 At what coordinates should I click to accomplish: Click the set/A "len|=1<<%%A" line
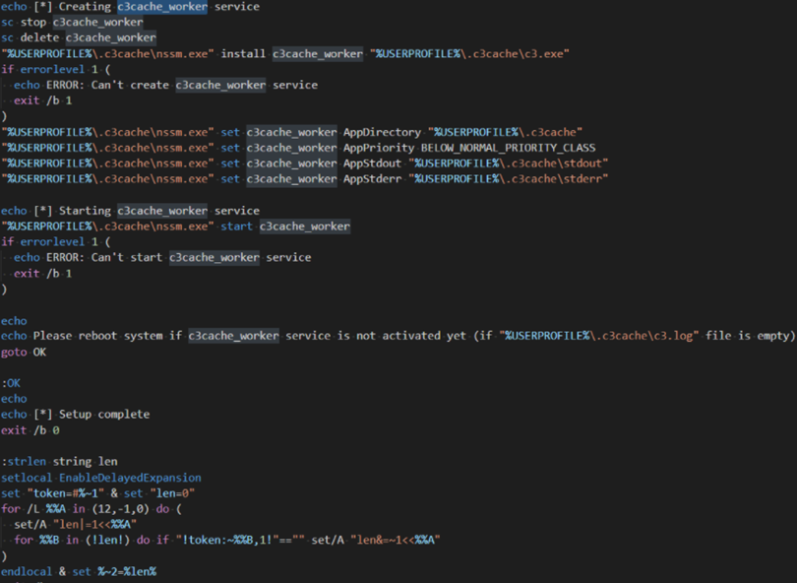pyautogui.click(x=75, y=525)
